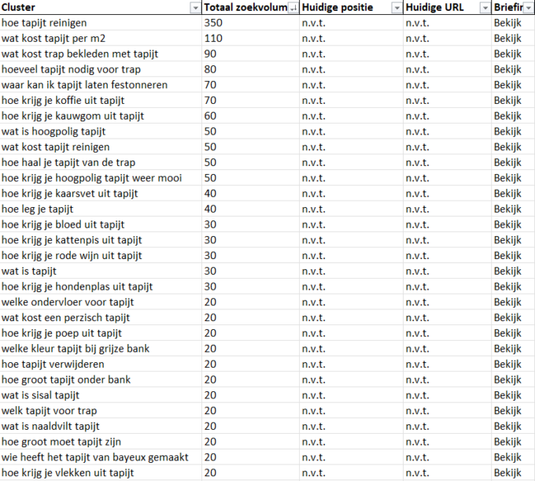Select the cell 'waar kan ik tapijt laten festonneren'
The width and height of the screenshot is (535, 481).
pyautogui.click(x=84, y=85)
